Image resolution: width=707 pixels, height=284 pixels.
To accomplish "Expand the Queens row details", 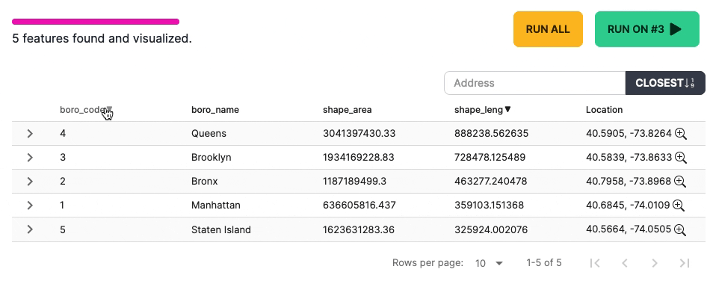I will [30, 134].
